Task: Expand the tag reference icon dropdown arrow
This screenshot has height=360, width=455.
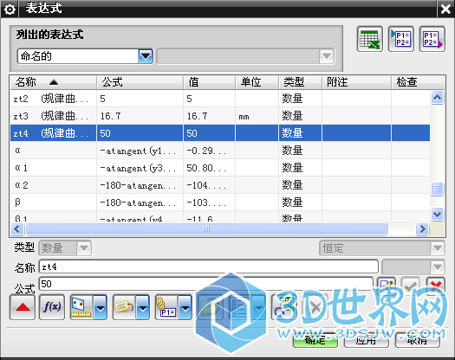Action: pos(143,307)
